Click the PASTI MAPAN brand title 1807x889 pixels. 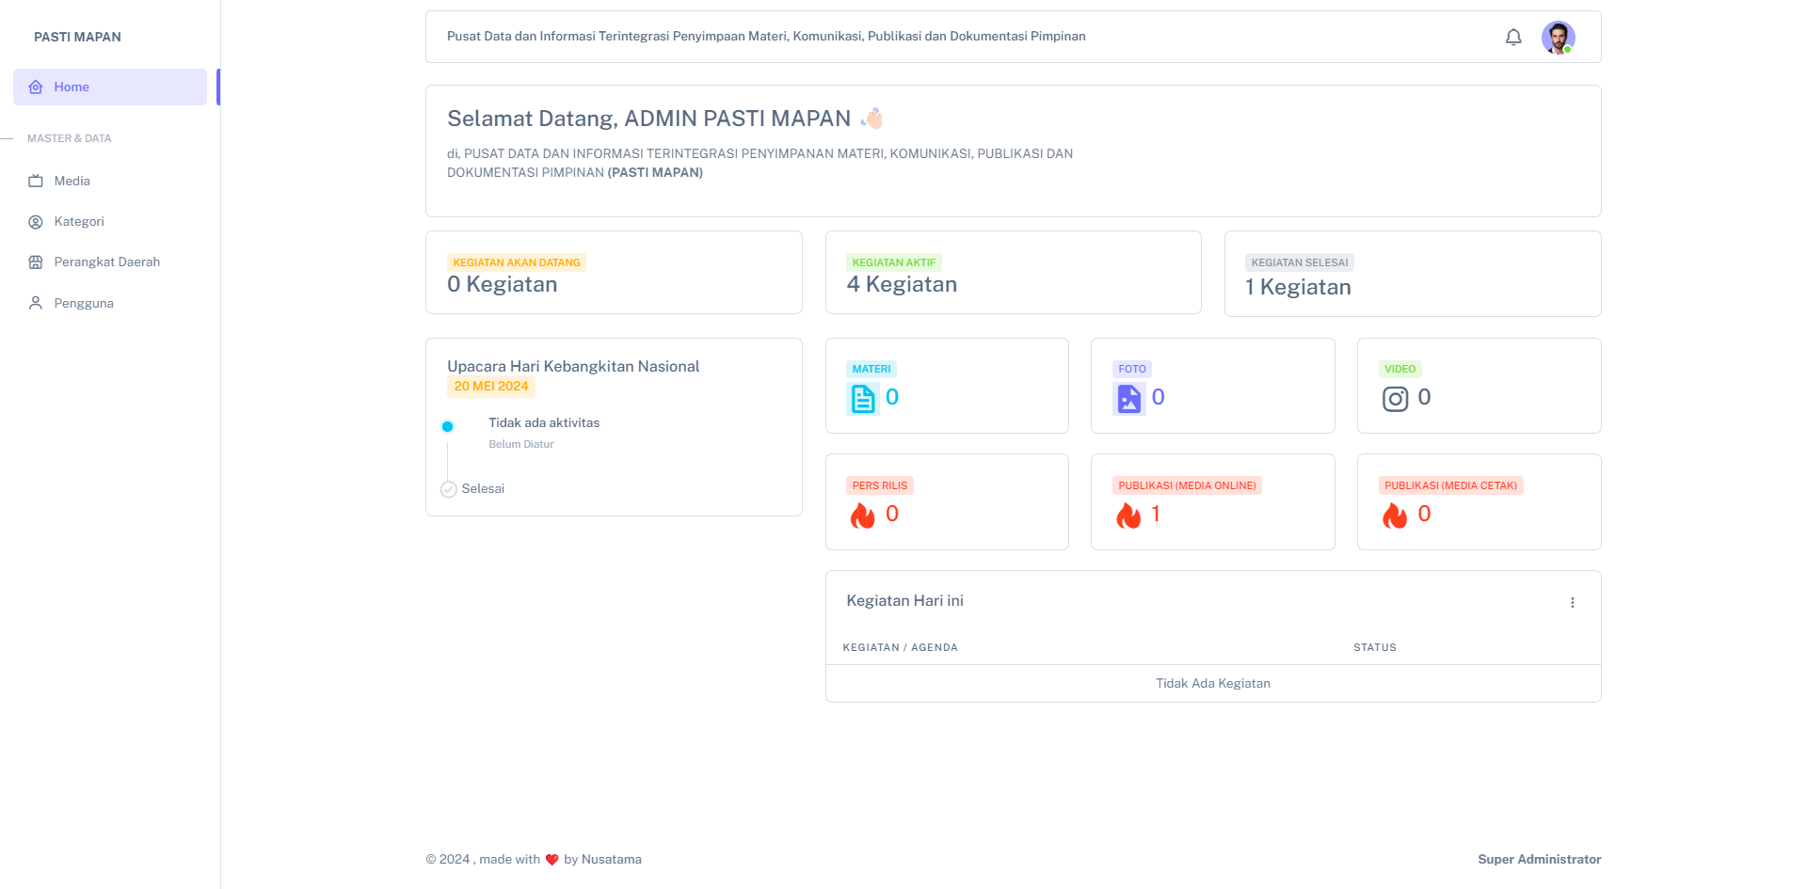(x=77, y=37)
